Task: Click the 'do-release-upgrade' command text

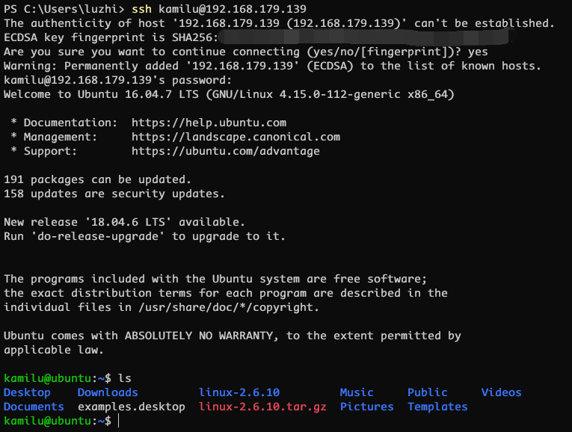Action: click(x=98, y=237)
